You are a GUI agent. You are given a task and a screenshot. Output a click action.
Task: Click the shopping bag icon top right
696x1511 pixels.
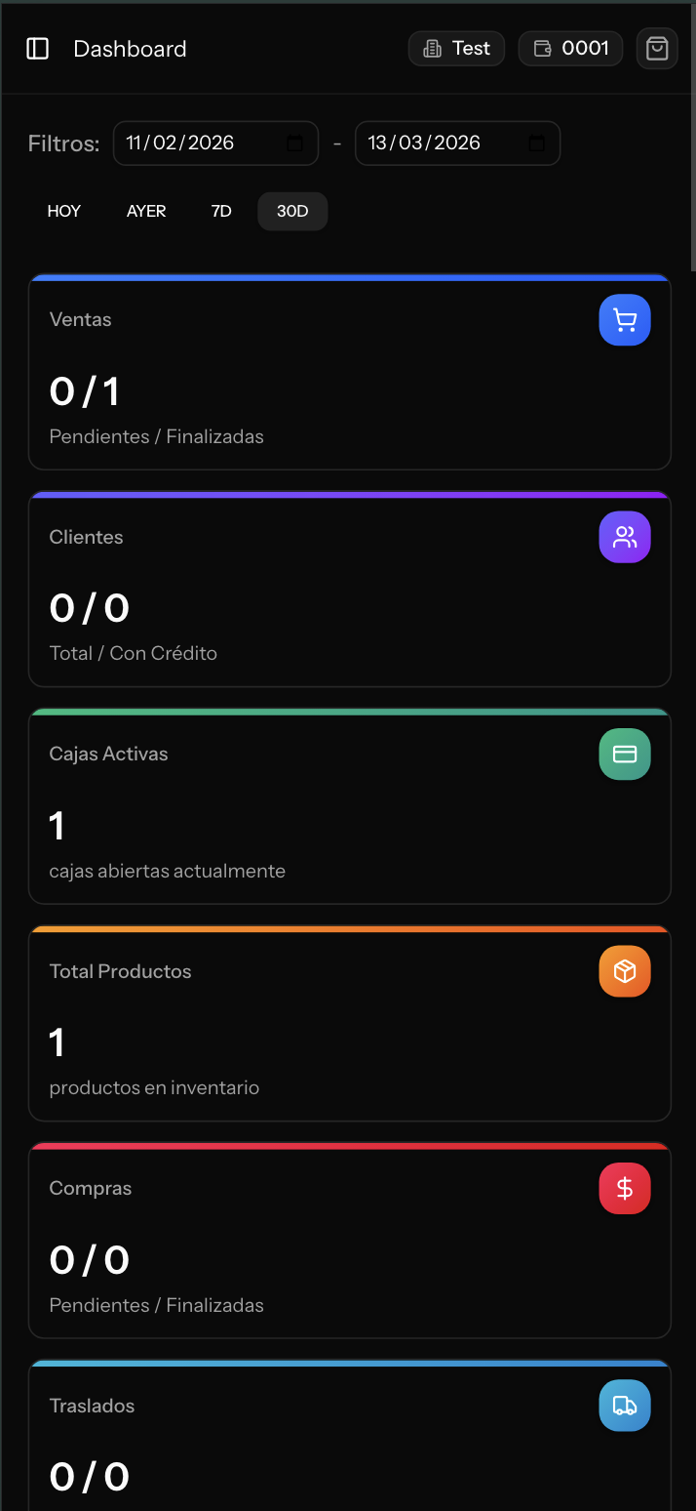[x=656, y=48]
